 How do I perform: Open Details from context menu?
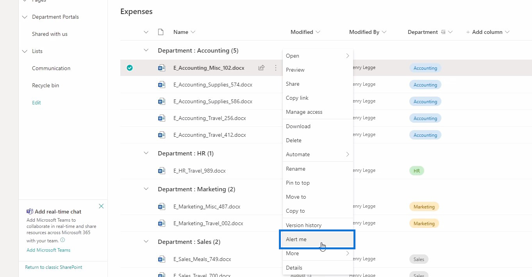pos(318,268)
